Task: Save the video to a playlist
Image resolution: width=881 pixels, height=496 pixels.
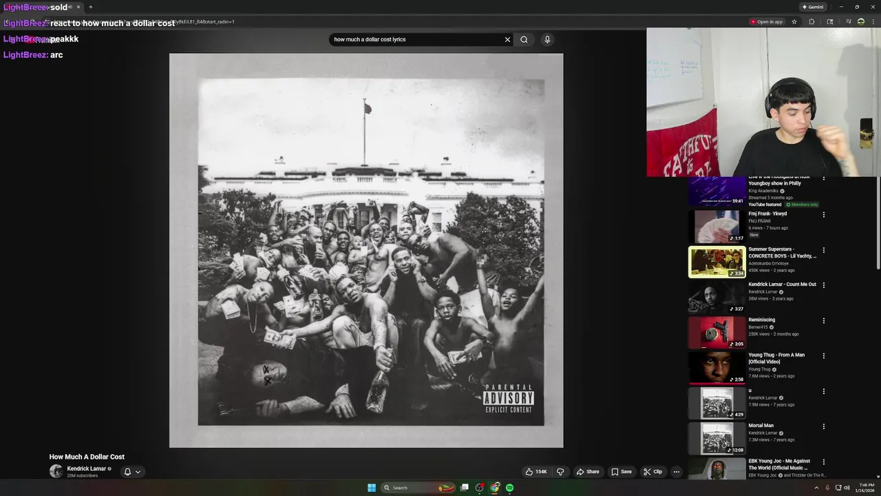Action: 622,472
